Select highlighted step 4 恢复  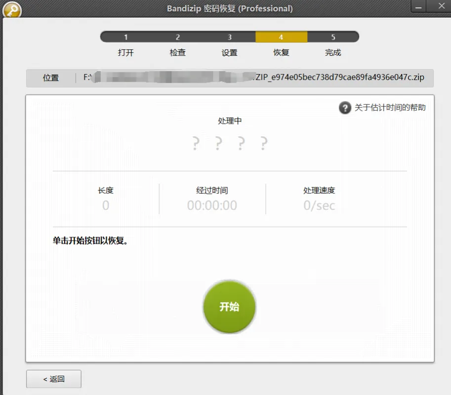coord(281,37)
